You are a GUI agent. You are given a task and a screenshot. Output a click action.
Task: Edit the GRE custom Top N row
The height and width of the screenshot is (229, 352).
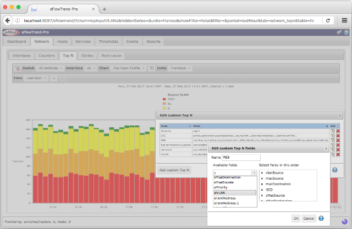point(332,136)
